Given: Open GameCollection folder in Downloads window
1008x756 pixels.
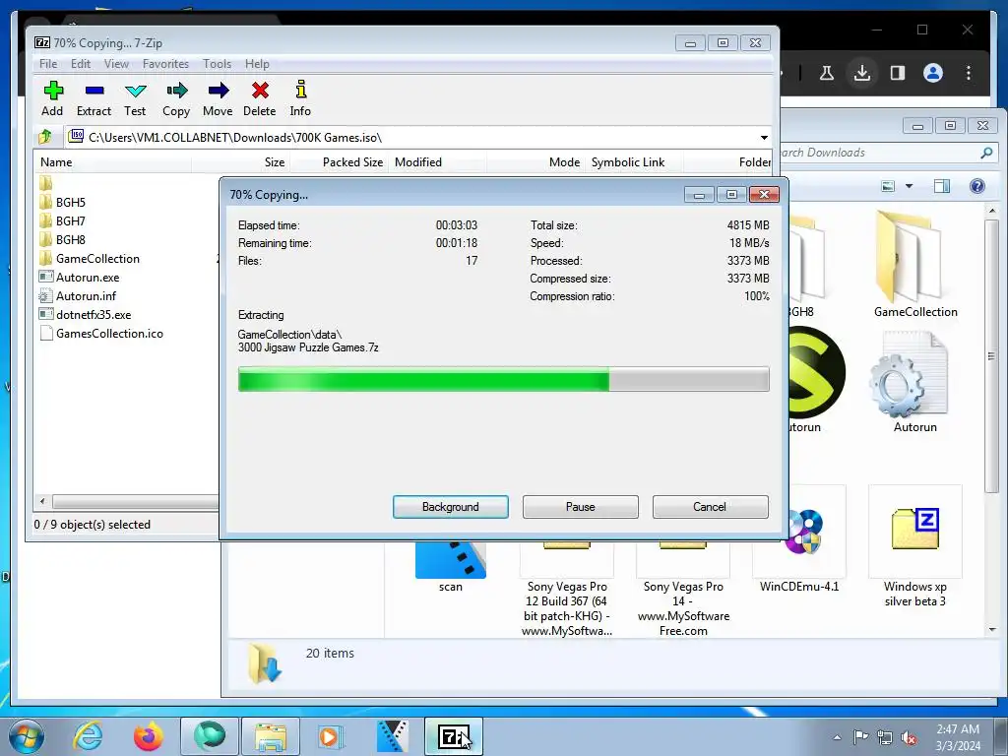Looking at the screenshot, I should pos(914,264).
